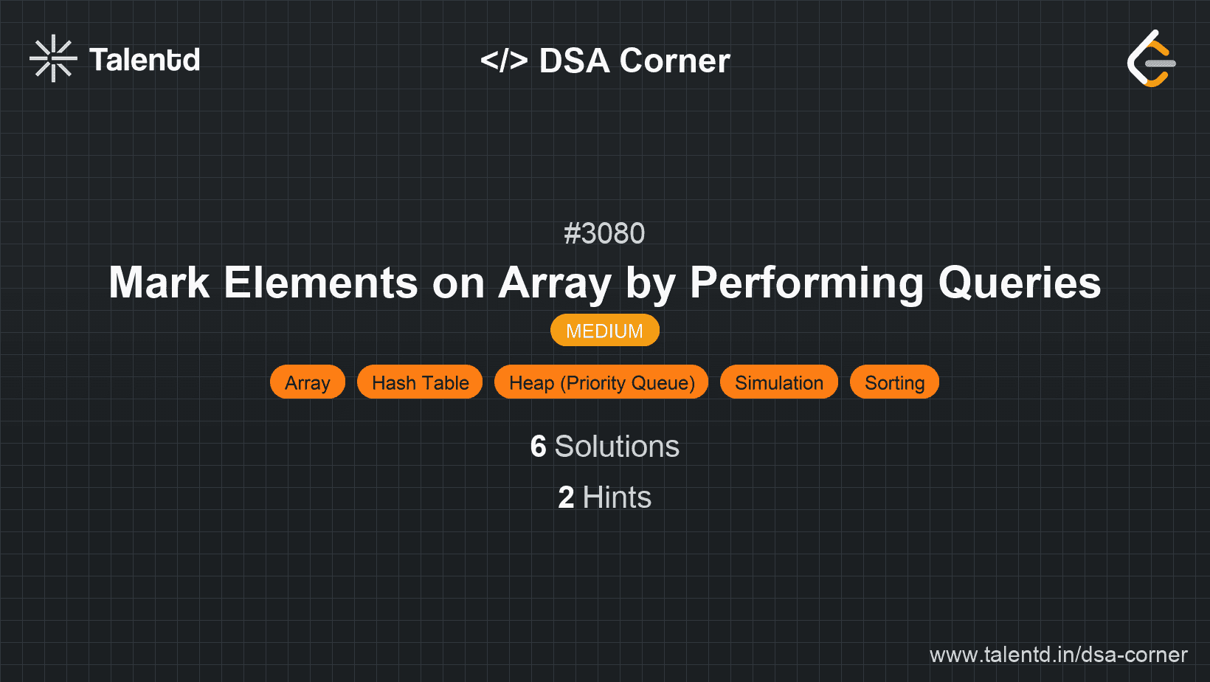Click the Heap (Priority Queue) tag
The image size is (1210, 682).
601,382
